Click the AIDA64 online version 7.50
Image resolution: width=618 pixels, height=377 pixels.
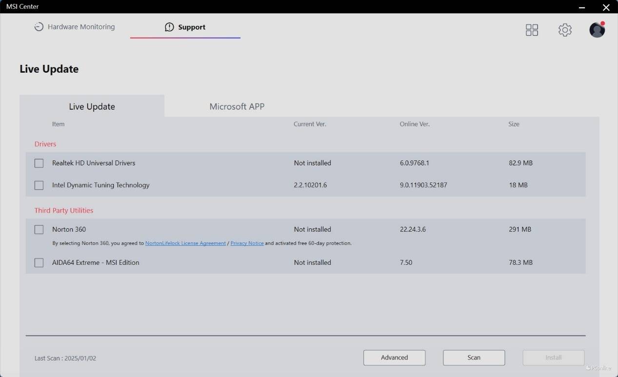[406, 262]
